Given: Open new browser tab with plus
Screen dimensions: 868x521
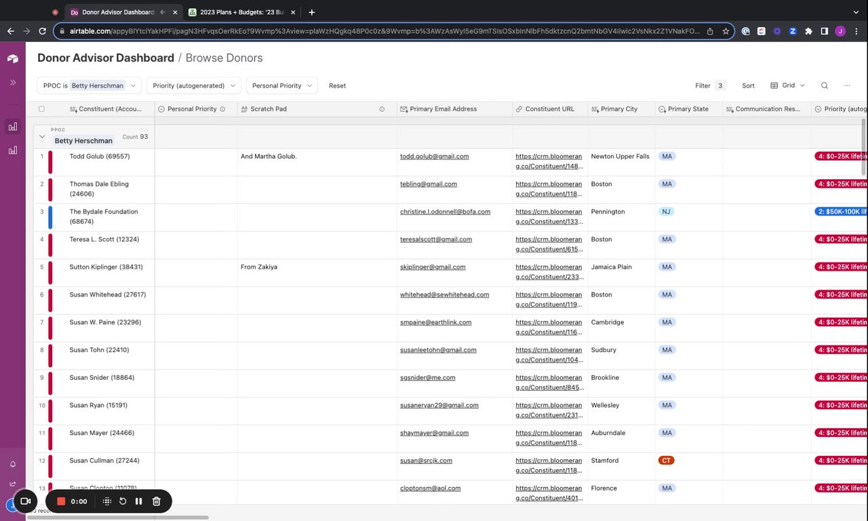Looking at the screenshot, I should [311, 12].
